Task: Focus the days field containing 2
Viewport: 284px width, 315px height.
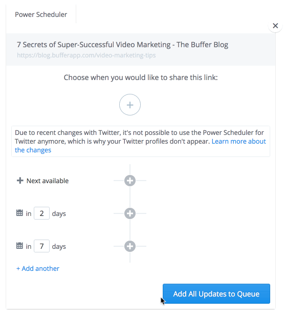Action: tap(41, 213)
